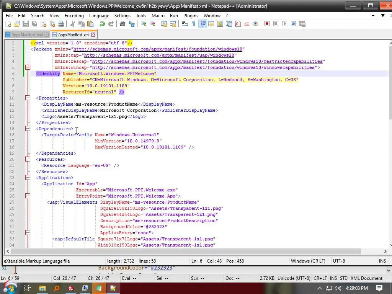
Task: Switch to the inactive AppxManifest.xml tab
Action: 27,35
